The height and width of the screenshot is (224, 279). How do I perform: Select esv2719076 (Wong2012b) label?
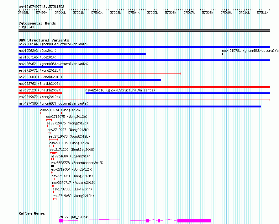(67, 123)
